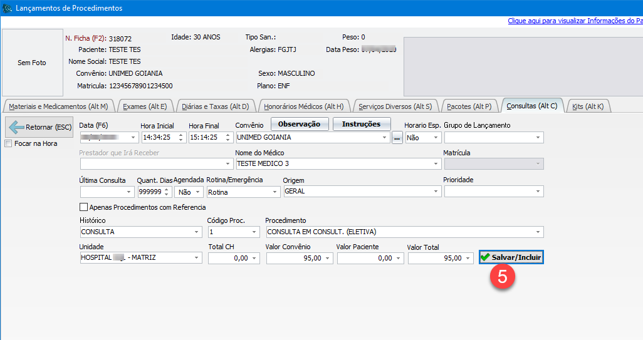The image size is (643, 340).
Task: Go to the Kits (Alt K) tab
Action: [588, 106]
